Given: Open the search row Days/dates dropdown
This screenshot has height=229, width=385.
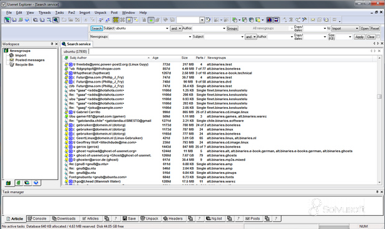Looking at the screenshot, I should point(325,29).
